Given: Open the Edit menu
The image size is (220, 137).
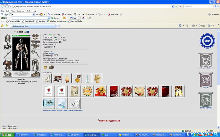Looking at the screenshot, I should (x=8, y=11).
